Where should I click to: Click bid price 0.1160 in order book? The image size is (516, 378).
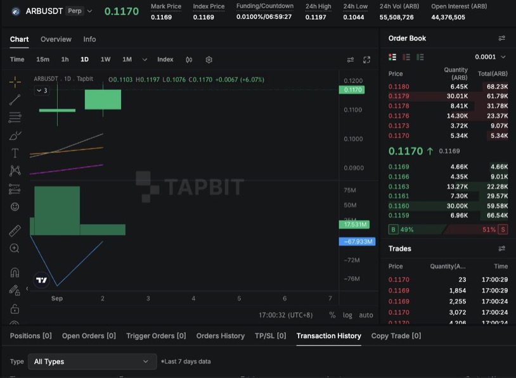coord(399,206)
